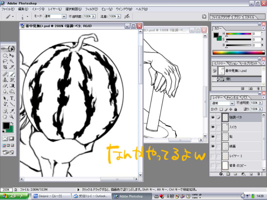Select the Elliptical Marquee tool
The width and height of the screenshot is (267, 200).
5,55
